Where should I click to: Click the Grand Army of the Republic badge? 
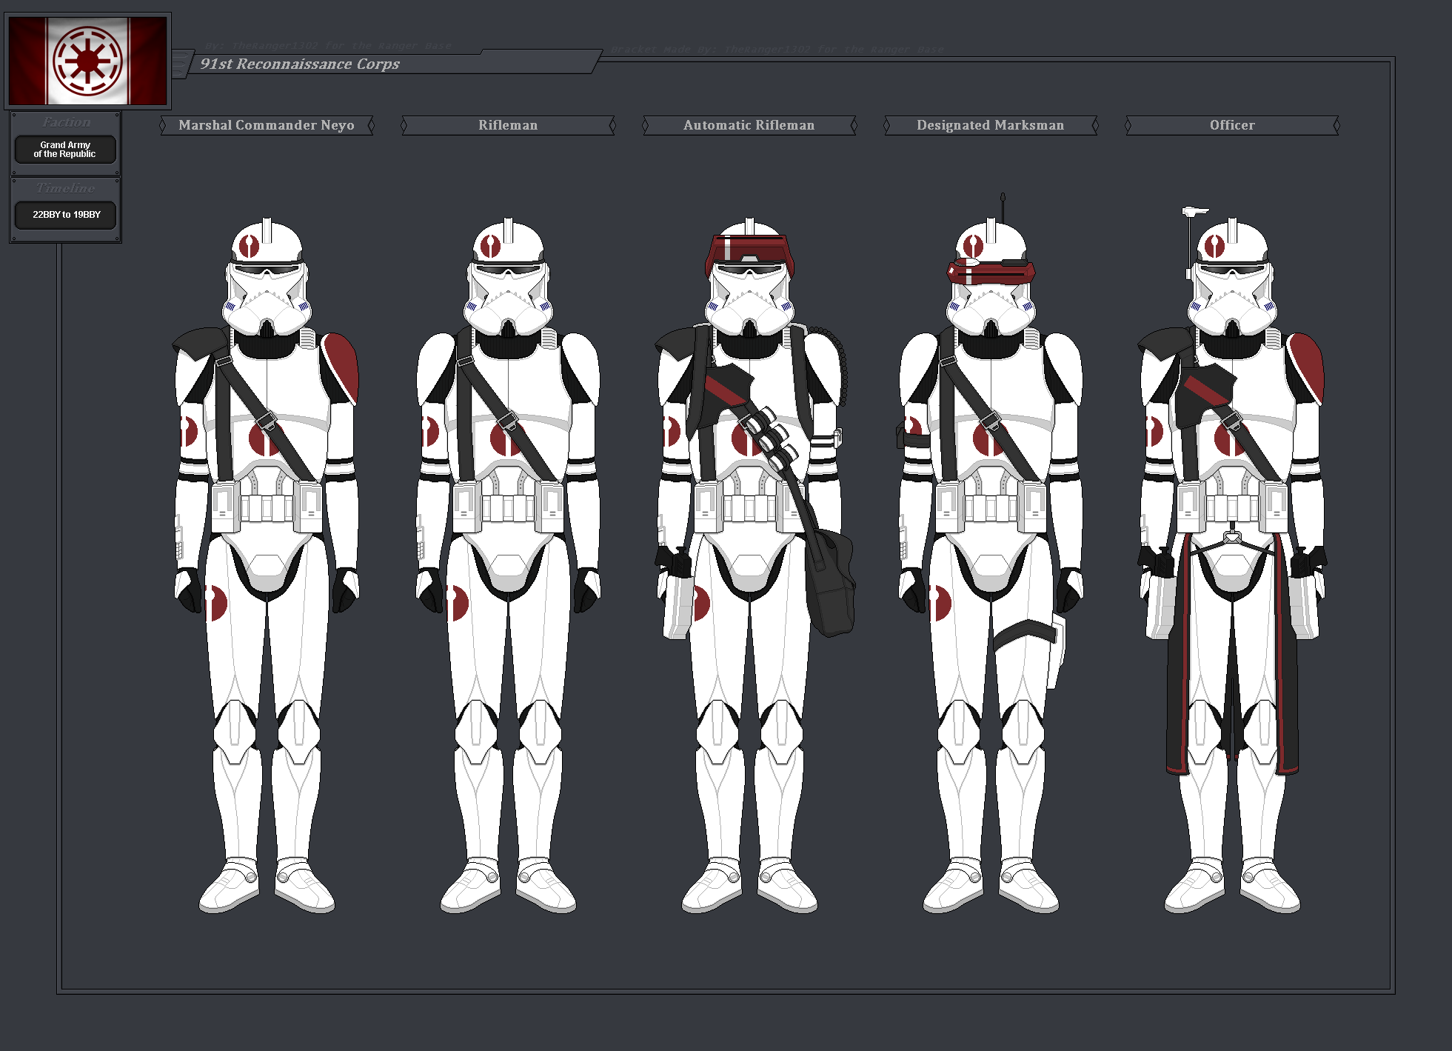pyautogui.click(x=65, y=150)
